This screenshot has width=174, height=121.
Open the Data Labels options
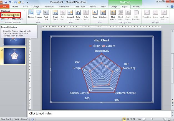pos(78,15)
